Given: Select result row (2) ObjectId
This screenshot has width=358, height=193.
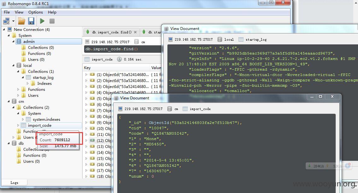Looking at the screenshot, I should pos(123,81).
